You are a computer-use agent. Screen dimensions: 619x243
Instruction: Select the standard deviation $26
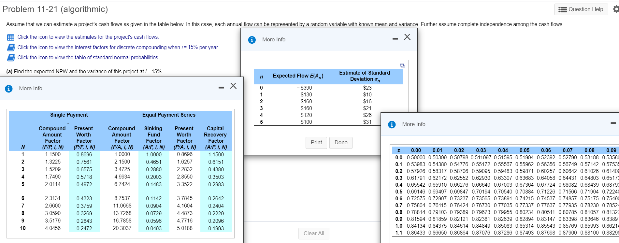point(367,115)
